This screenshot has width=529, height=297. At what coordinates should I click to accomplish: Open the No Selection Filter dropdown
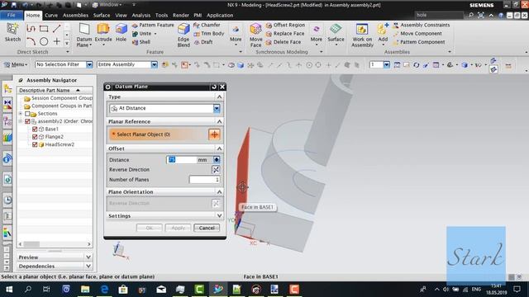(89, 64)
